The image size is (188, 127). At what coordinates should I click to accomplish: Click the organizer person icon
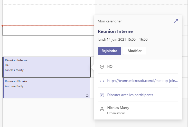(x=102, y=109)
